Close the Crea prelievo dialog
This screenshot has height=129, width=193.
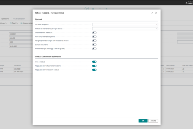[156, 13]
